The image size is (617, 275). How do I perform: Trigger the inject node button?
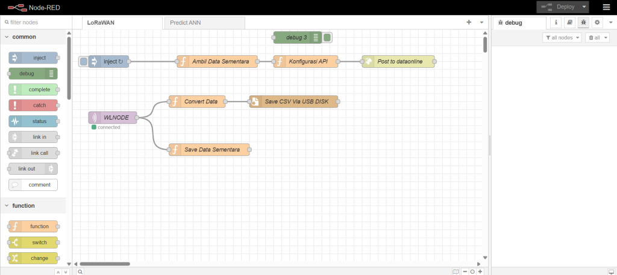point(83,61)
